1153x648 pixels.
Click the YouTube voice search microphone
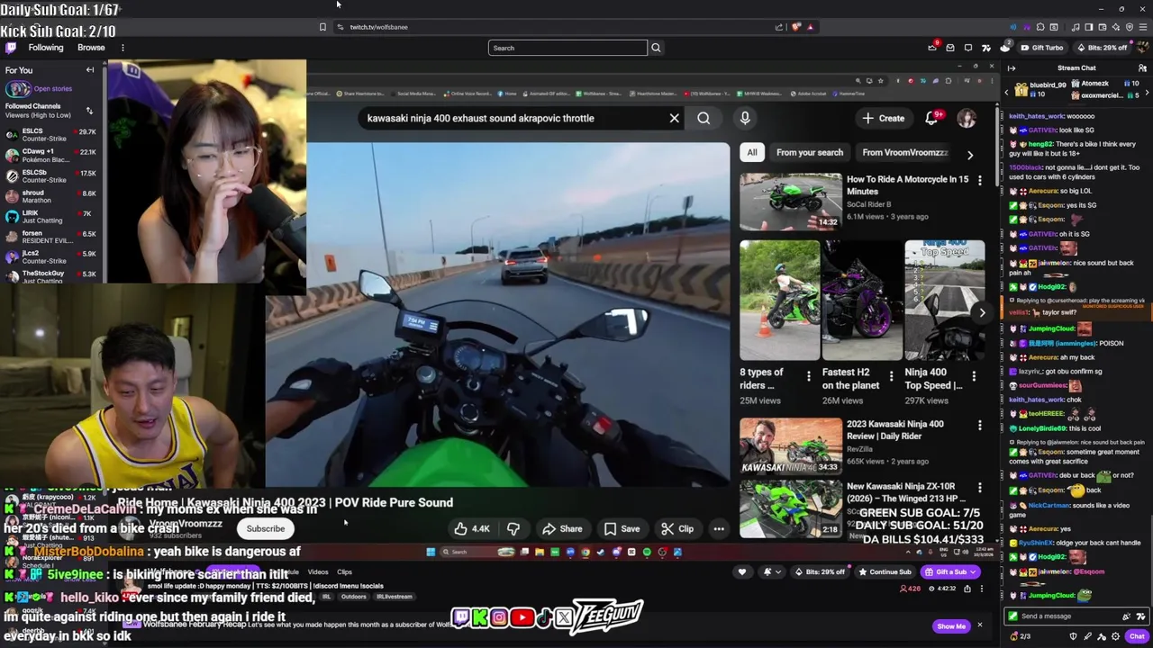click(x=745, y=118)
